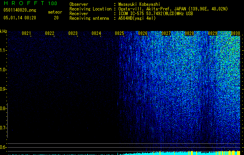Select the filename 0501140820.png

(20, 10)
